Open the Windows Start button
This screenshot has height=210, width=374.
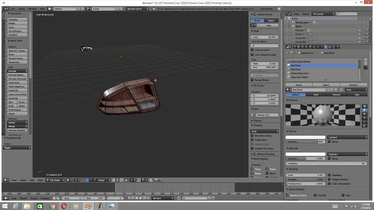(x=5, y=206)
